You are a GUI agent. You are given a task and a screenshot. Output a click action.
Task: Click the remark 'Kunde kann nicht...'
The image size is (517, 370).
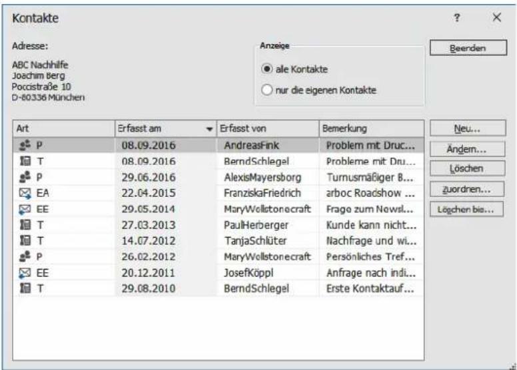pyautogui.click(x=371, y=225)
